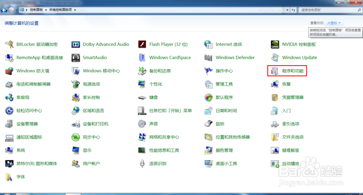Open the 用户帐户 link
The height and width of the screenshot is (195, 363).
tap(91, 164)
